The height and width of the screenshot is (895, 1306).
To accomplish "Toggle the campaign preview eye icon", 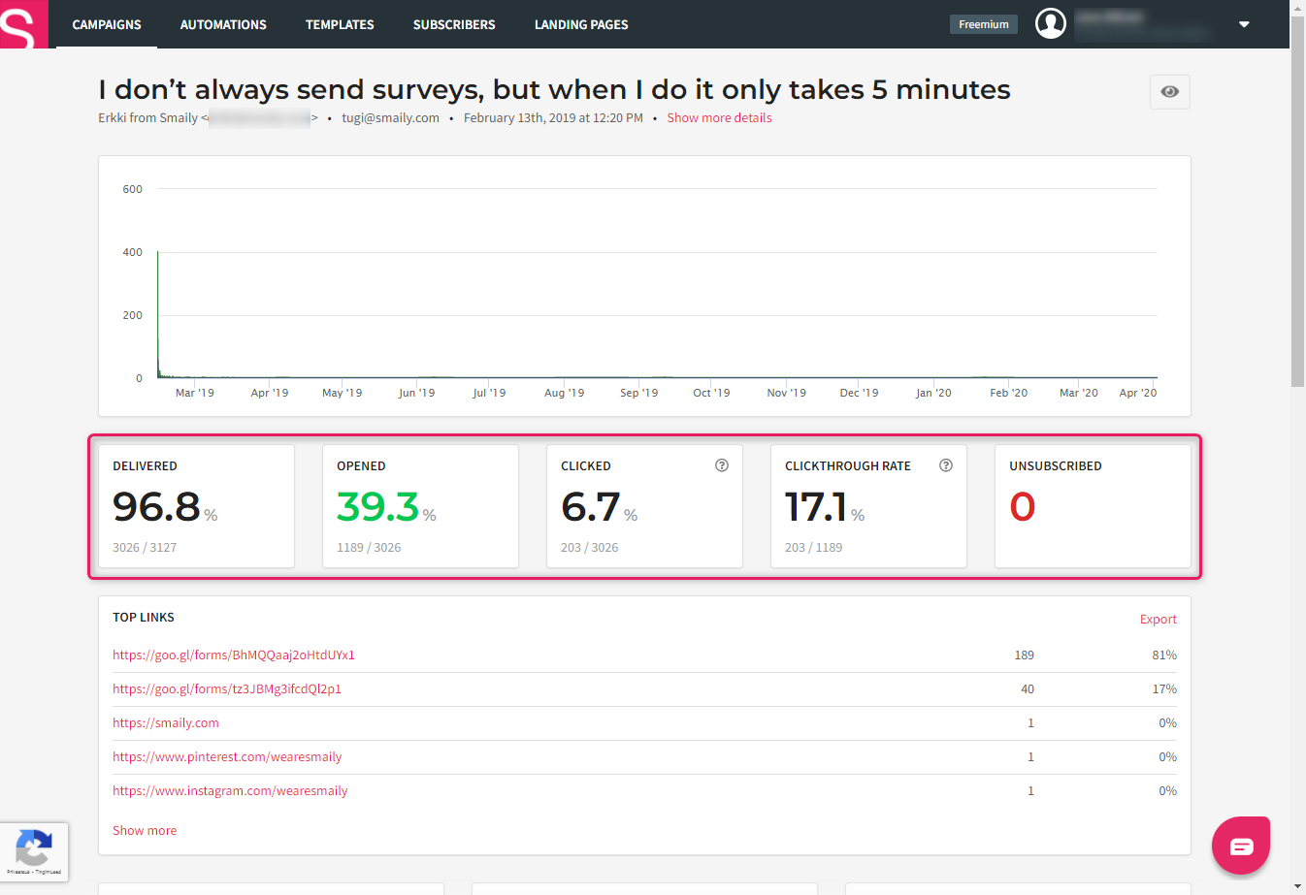I will click(x=1170, y=92).
